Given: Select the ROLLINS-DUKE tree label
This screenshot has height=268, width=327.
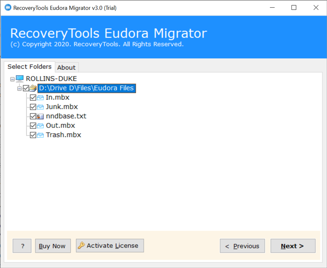Looking at the screenshot, I should pyautogui.click(x=52, y=78).
